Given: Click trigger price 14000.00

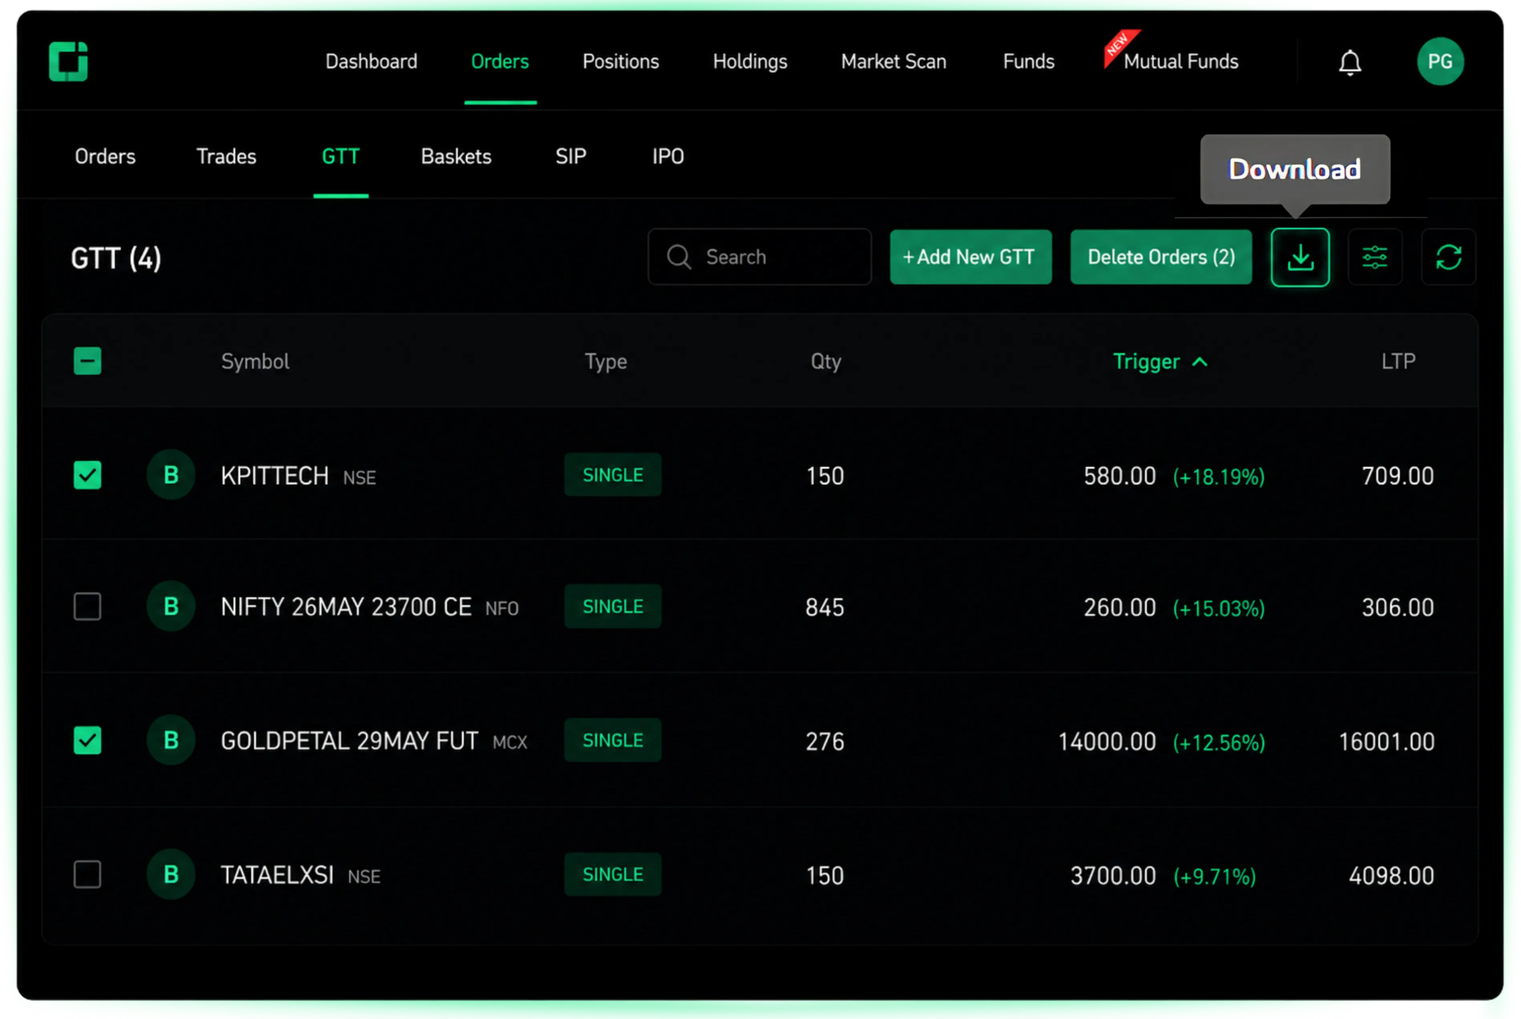Looking at the screenshot, I should [1107, 742].
